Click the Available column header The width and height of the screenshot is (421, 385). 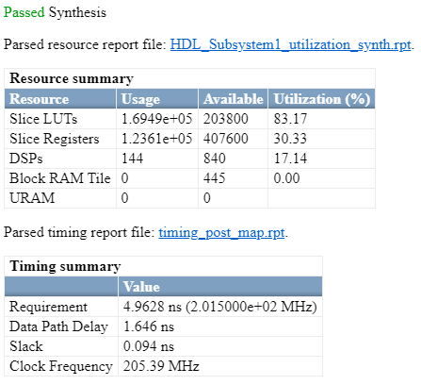point(234,99)
